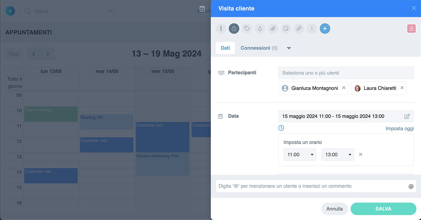Clear the time range with the small x
Image resolution: width=421 pixels, height=220 pixels.
coord(360,154)
